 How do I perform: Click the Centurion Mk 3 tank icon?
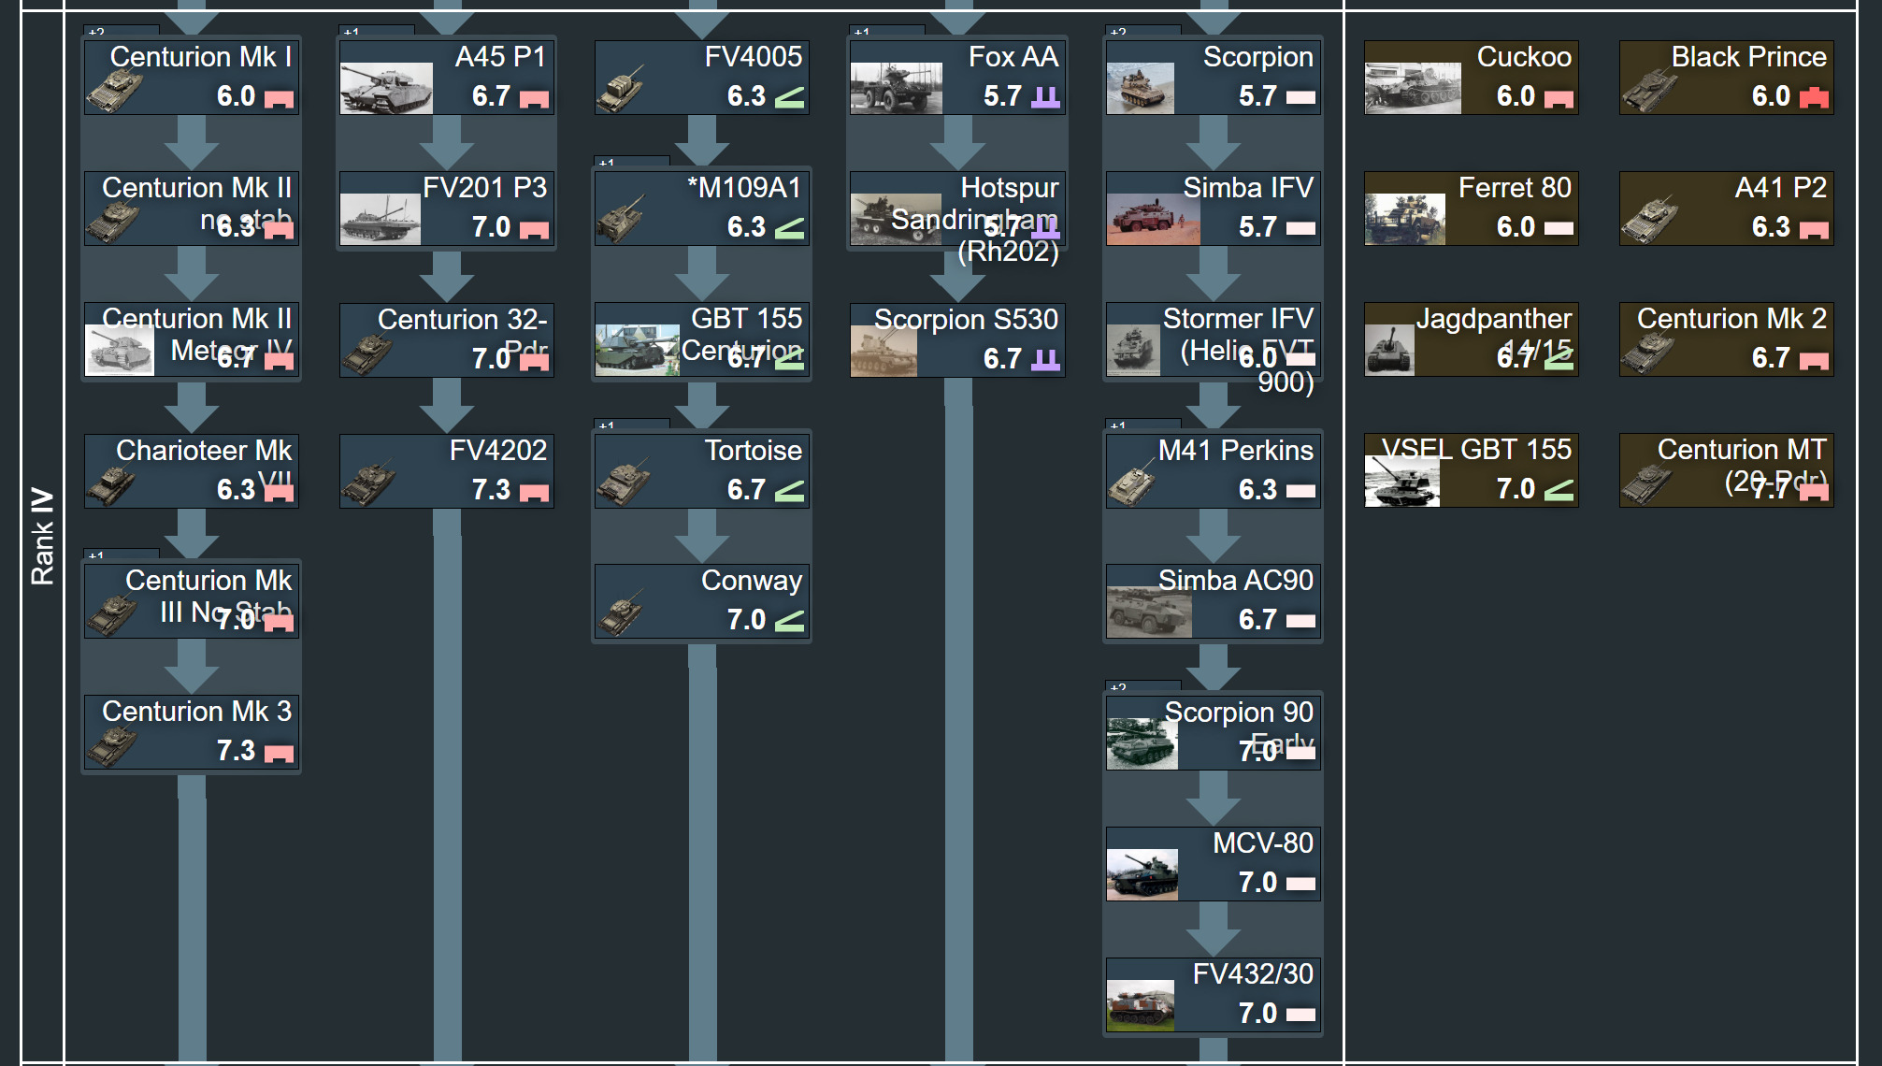click(114, 746)
